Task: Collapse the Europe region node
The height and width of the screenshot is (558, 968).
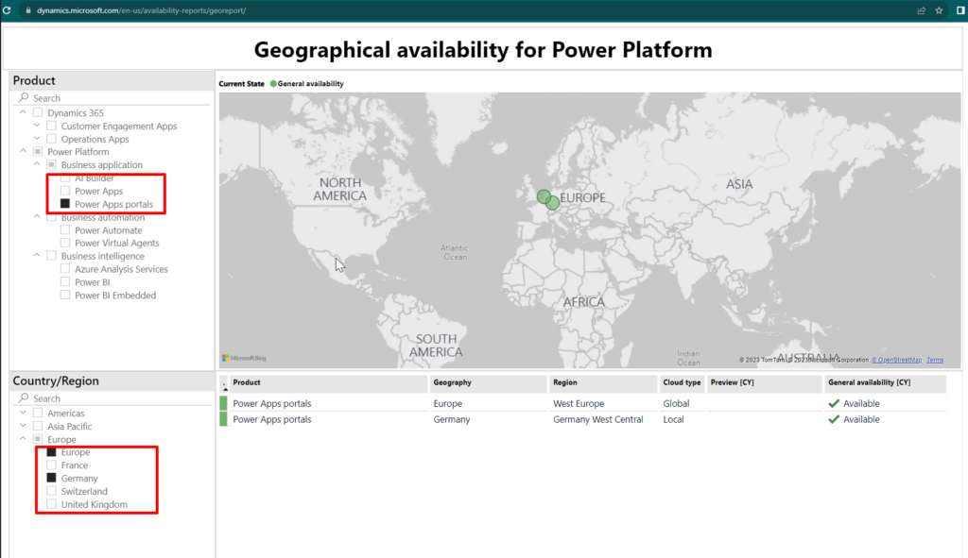Action: click(x=23, y=438)
